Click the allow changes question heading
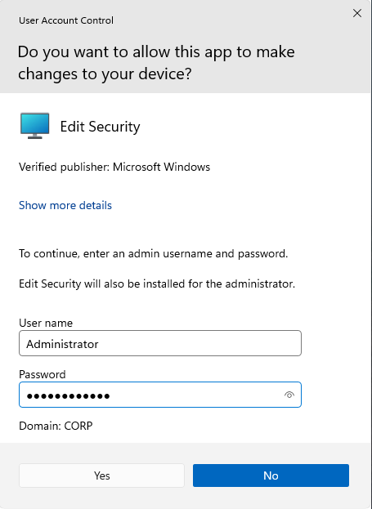 pyautogui.click(x=156, y=63)
